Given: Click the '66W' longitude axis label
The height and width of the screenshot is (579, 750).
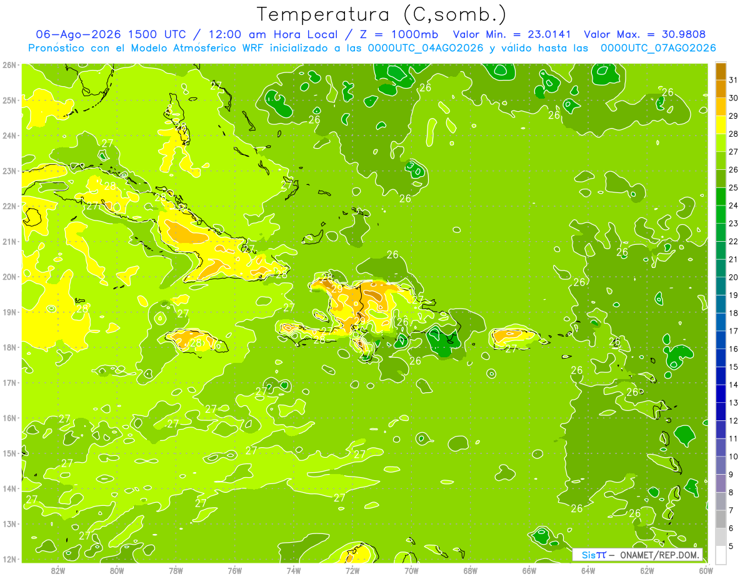Looking at the screenshot, I should pyautogui.click(x=529, y=571).
